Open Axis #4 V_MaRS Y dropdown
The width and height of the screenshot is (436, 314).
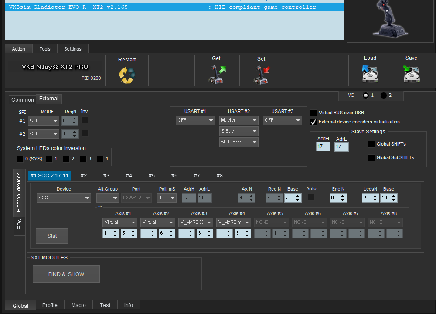coord(234,222)
